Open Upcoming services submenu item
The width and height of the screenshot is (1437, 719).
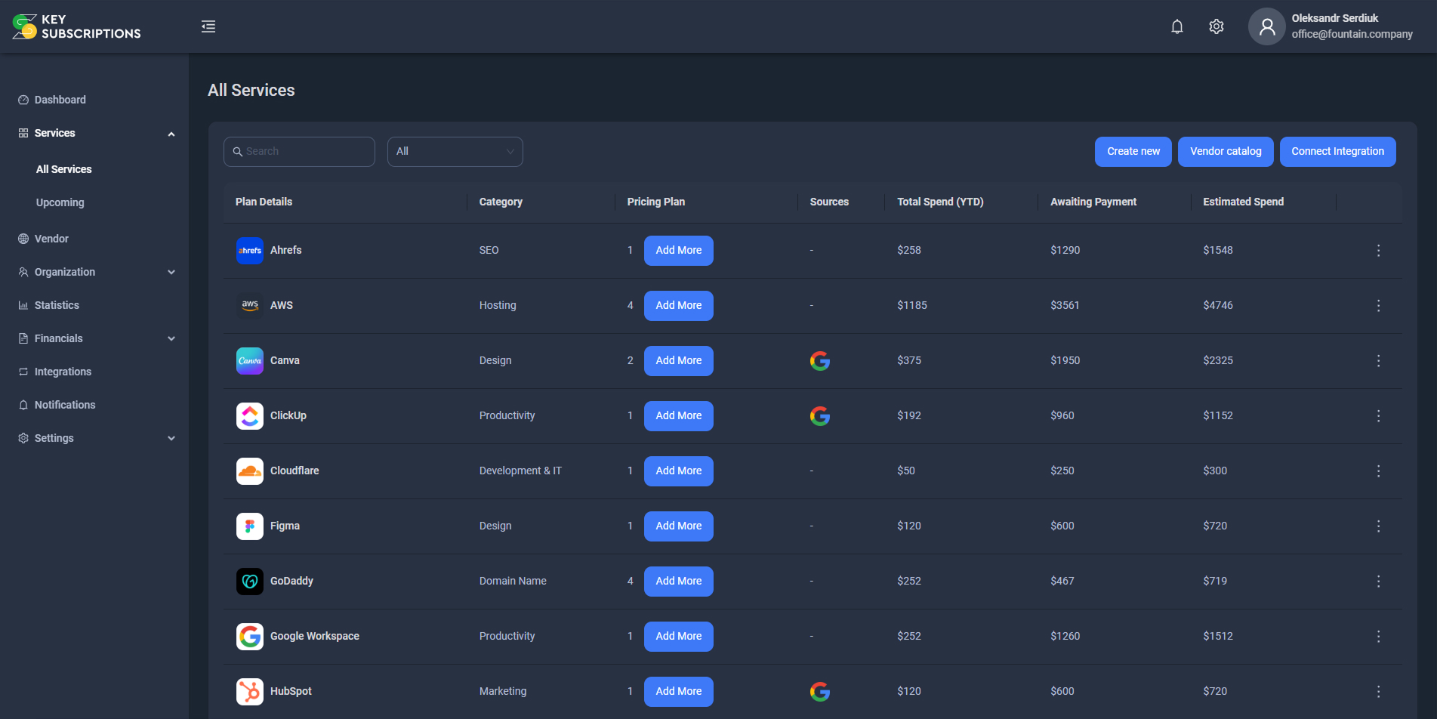coord(60,202)
